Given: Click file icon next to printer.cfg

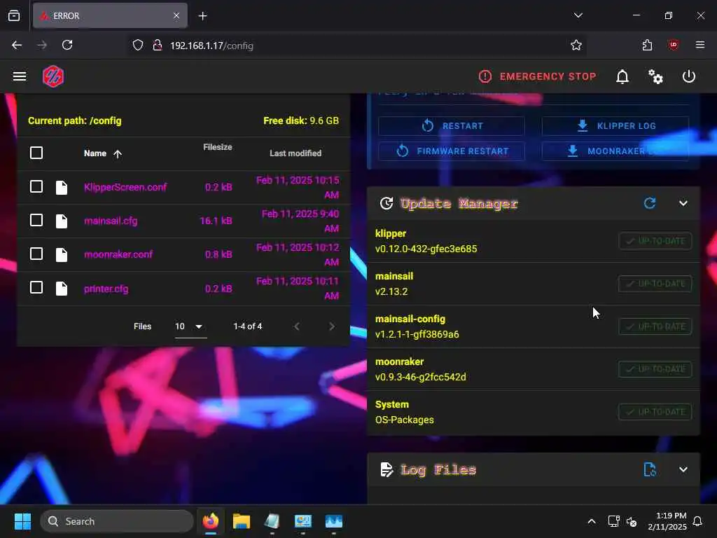Looking at the screenshot, I should pos(62,288).
